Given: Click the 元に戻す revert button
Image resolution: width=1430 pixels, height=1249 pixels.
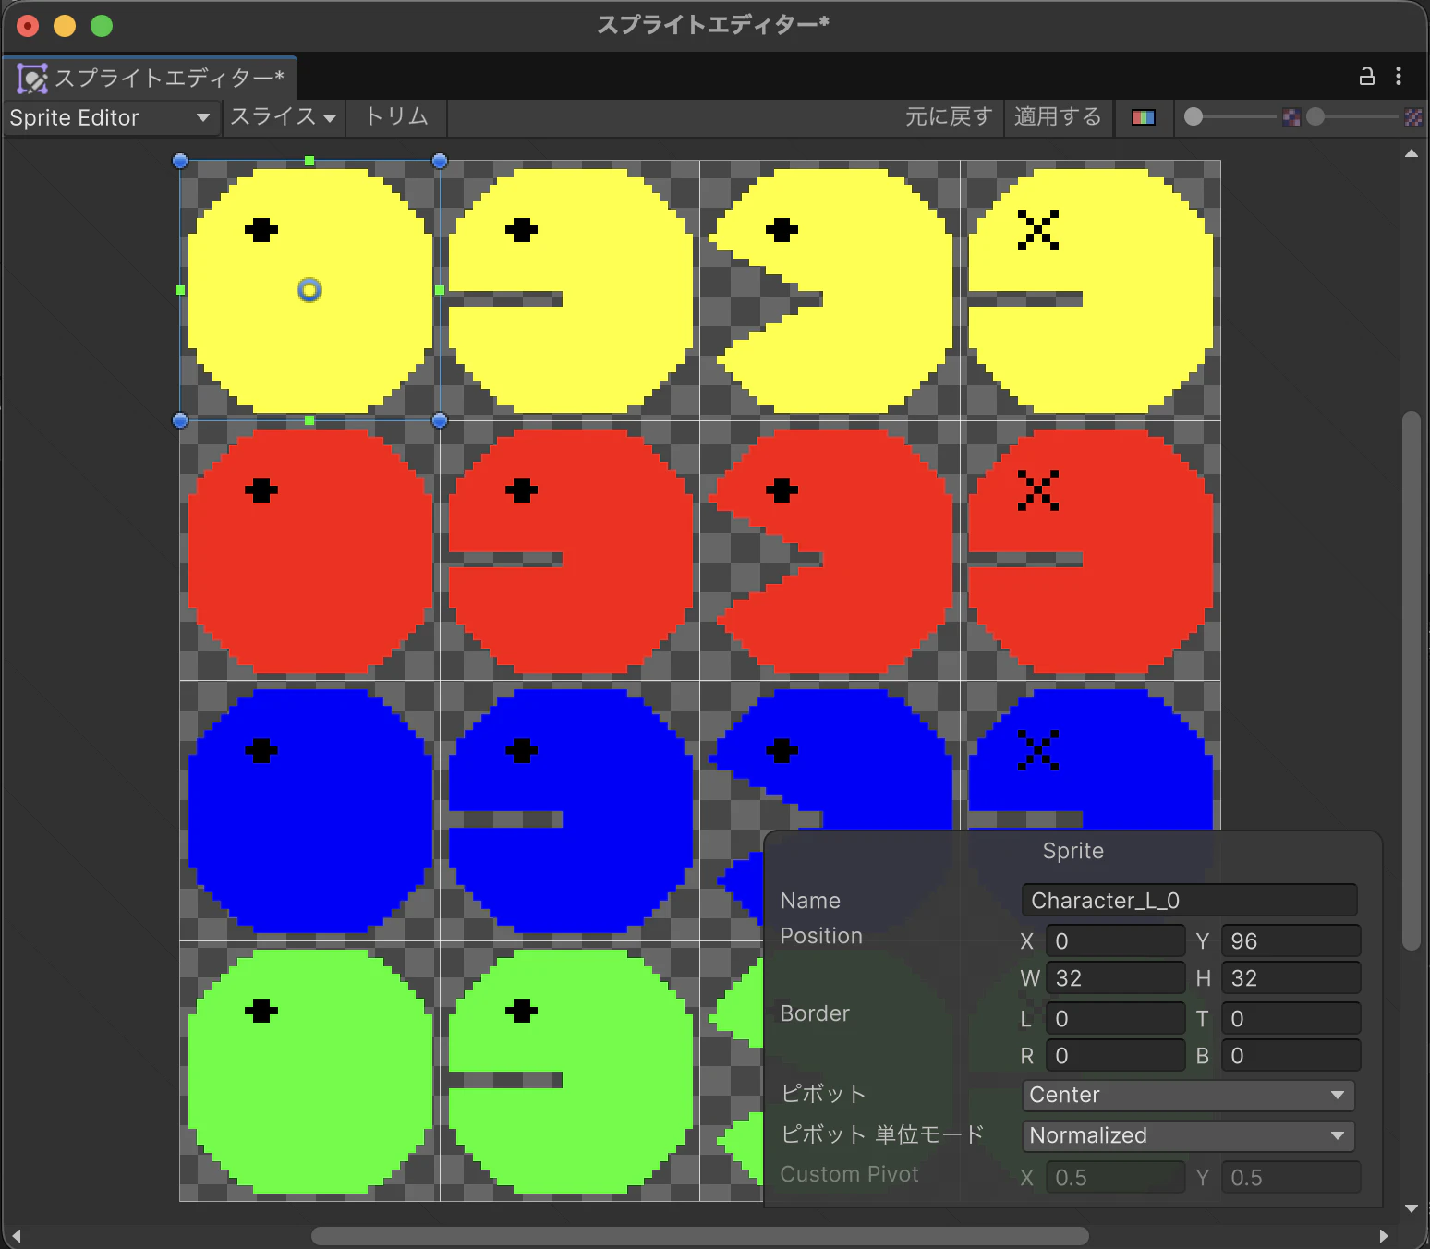Looking at the screenshot, I should [949, 117].
